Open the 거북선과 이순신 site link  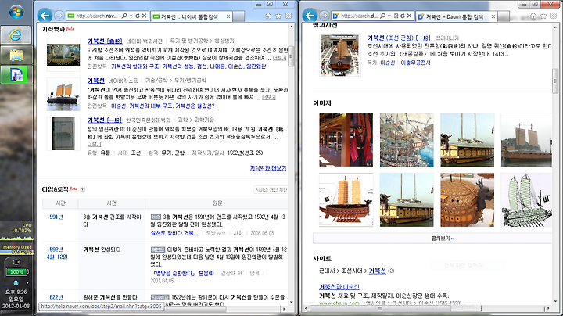pos(339,286)
